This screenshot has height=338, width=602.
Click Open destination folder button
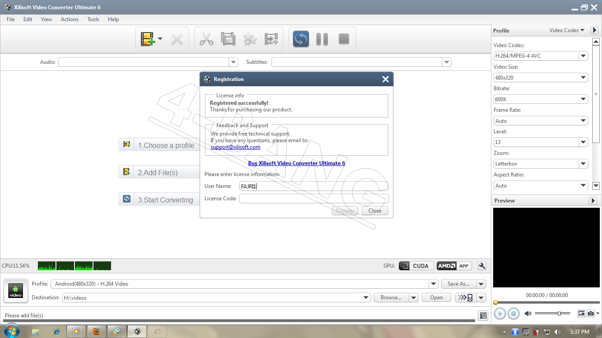436,298
